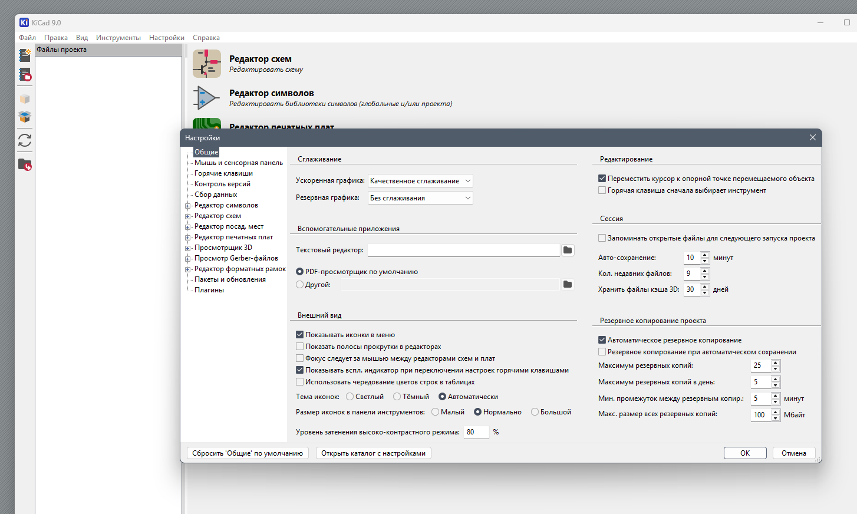Browse folder icon for text editor path
The width and height of the screenshot is (857, 514).
click(x=568, y=250)
